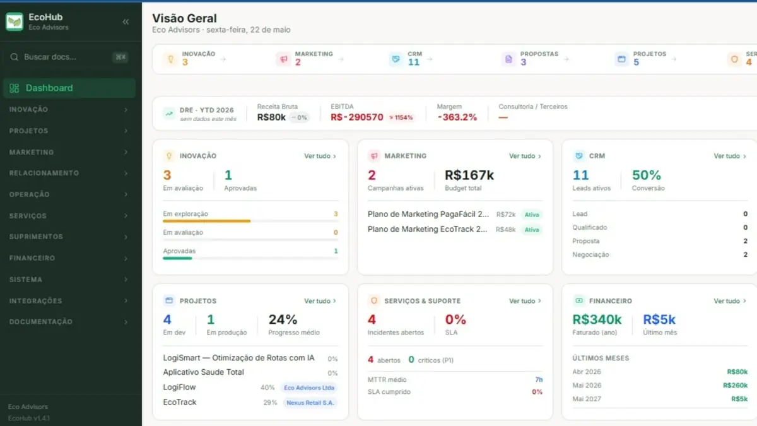Expand RELACIONAMENTO sidebar section
The height and width of the screenshot is (426, 757).
[x=68, y=173]
